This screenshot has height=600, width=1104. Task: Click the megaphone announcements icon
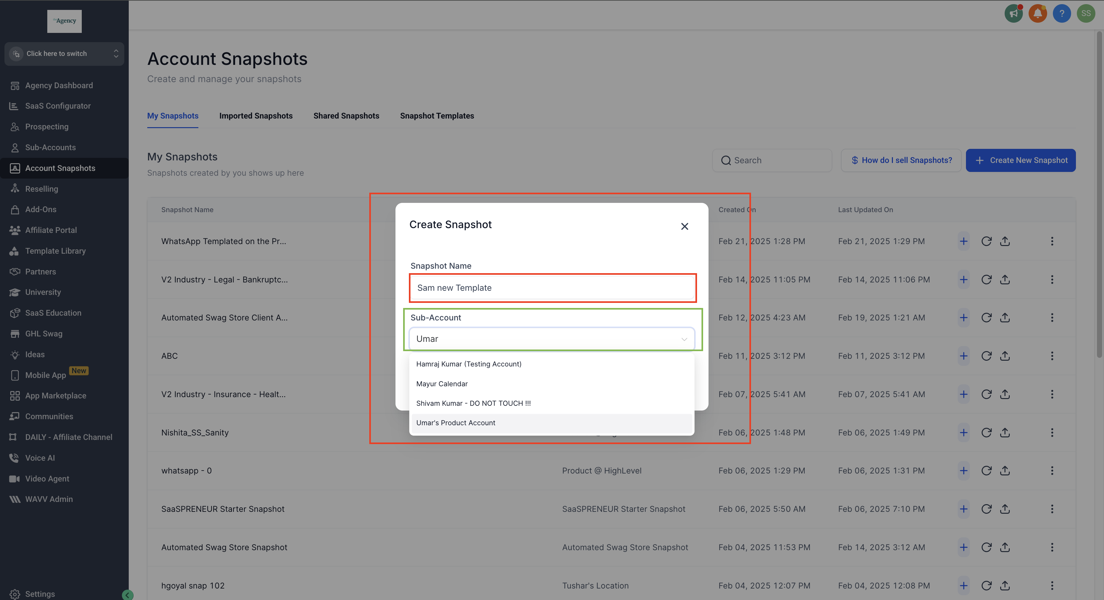tap(1013, 14)
